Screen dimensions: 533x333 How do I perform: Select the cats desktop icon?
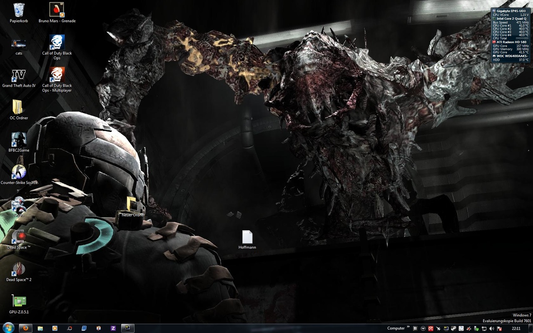point(19,47)
